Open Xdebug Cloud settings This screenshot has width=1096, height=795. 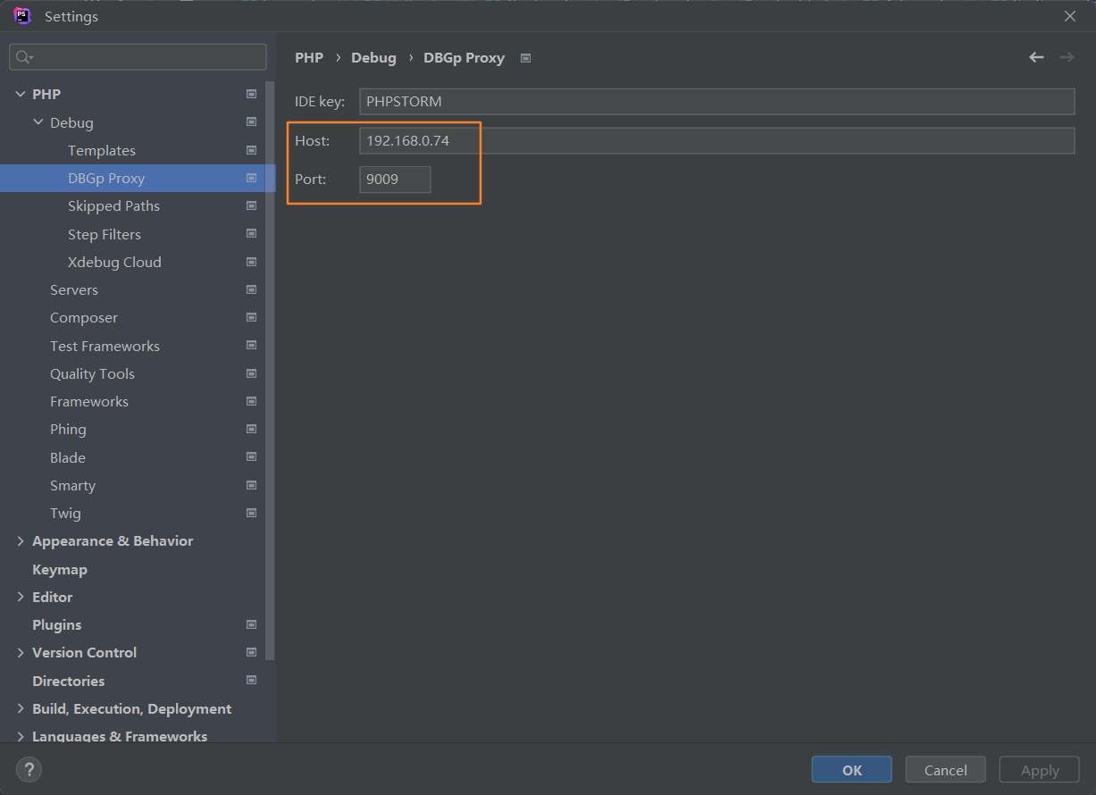(x=114, y=262)
